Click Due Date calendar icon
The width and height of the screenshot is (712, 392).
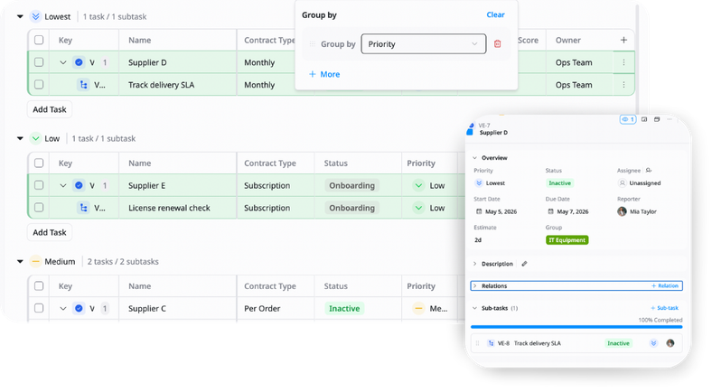[x=550, y=211]
